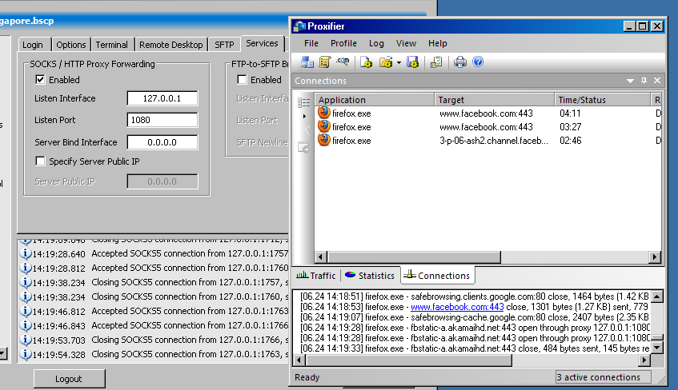Click the save profile disk icon
This screenshot has width=678, height=390.
(412, 62)
